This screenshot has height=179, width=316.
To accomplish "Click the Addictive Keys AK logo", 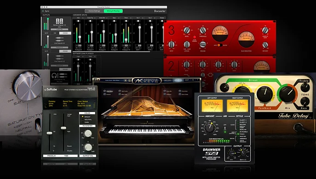I will click(138, 81).
